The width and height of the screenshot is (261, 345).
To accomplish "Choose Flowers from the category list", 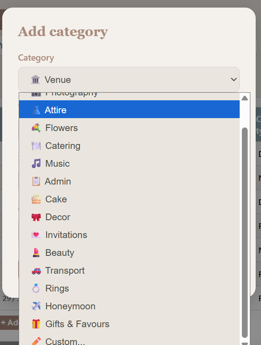I will [129, 128].
